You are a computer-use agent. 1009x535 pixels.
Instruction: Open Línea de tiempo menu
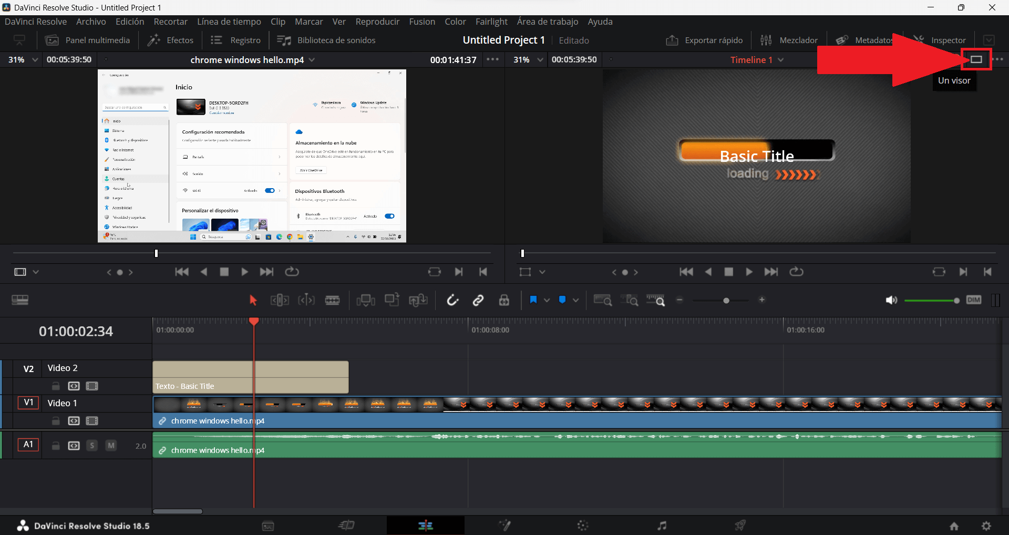229,22
